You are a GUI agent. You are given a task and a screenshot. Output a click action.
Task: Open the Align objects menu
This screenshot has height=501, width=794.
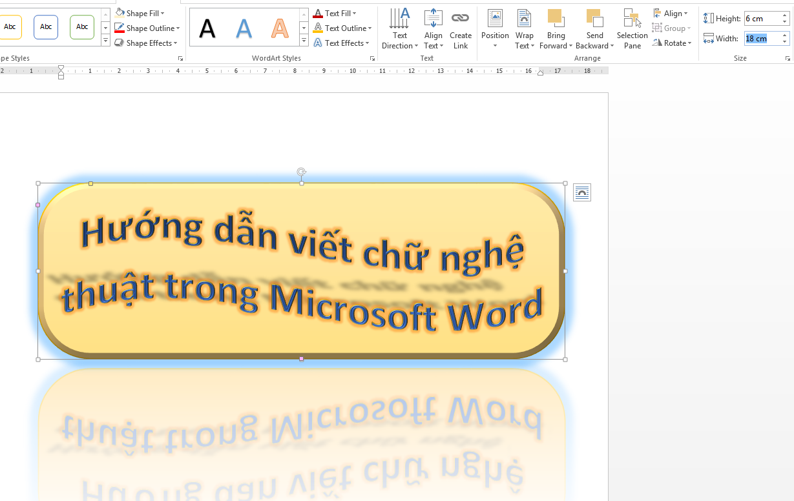tap(671, 12)
